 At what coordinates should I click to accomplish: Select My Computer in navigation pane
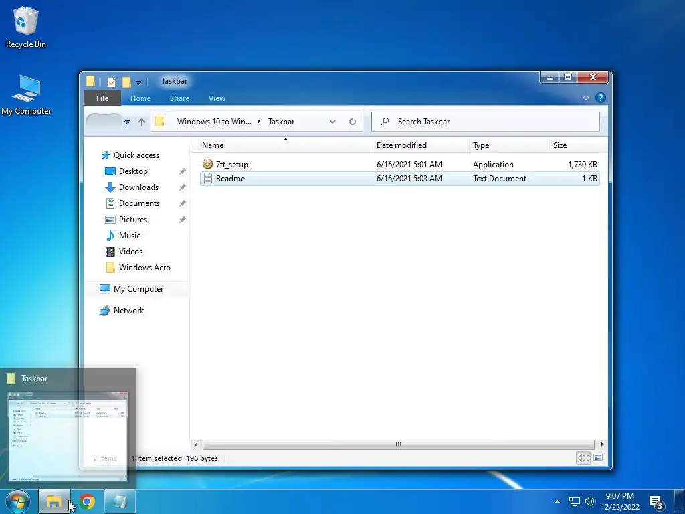[138, 289]
